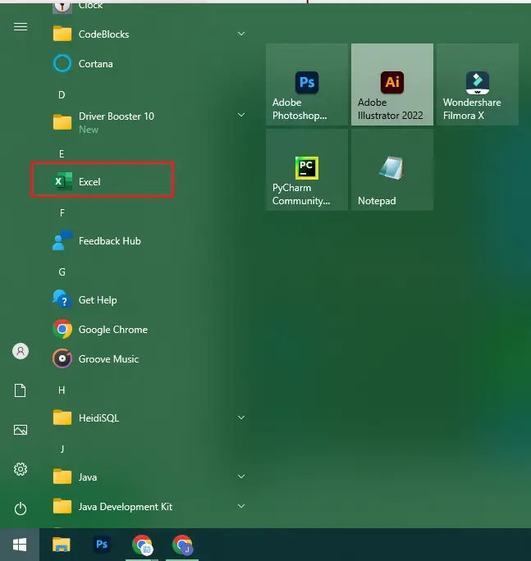Switch to Chrome taskbar icon with J profile
The height and width of the screenshot is (561, 531).
(x=183, y=545)
